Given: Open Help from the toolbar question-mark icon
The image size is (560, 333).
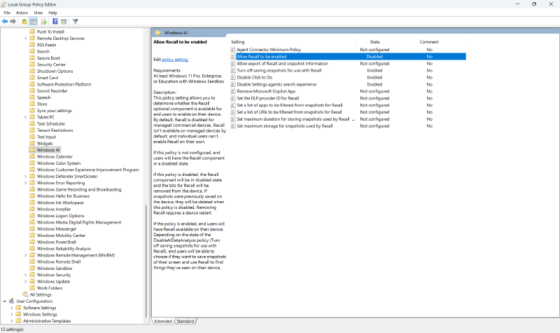Looking at the screenshot, I should tap(55, 22).
